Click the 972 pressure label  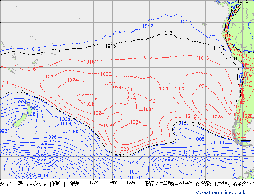pos(7,151)
